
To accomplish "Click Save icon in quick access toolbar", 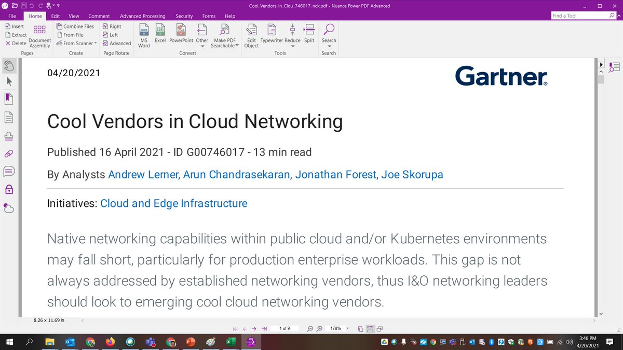I will pyautogui.click(x=23, y=5).
